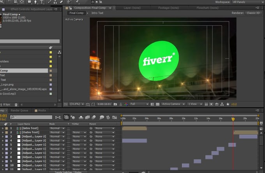Toggle the transparency grid icon
The image size is (265, 173).
157,104
